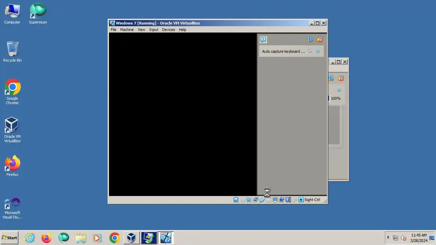This screenshot has width=436, height=245.
Task: Open the audio status indicator
Action: point(249,200)
